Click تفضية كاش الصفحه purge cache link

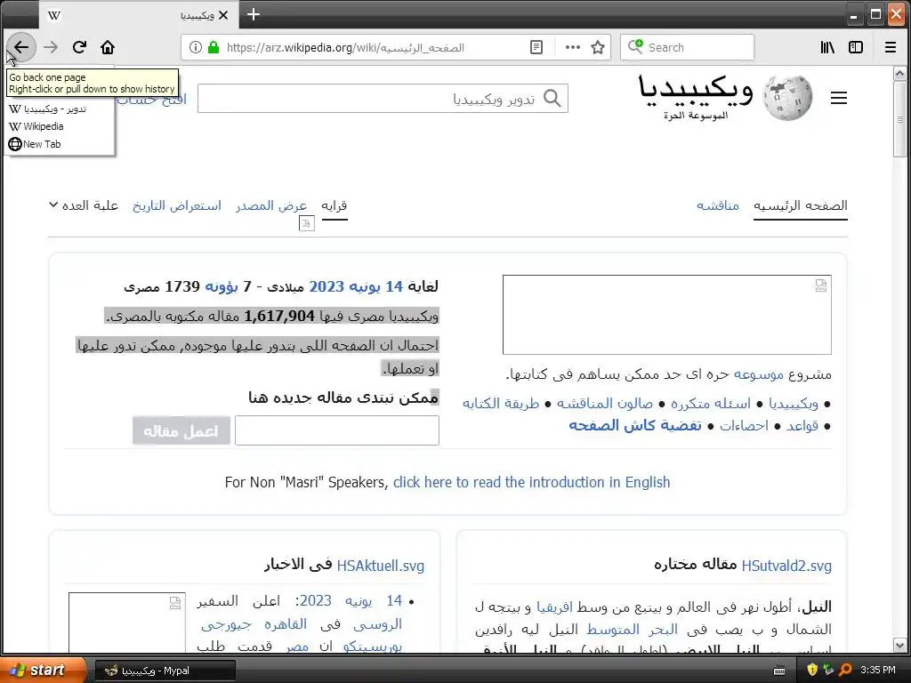(x=635, y=426)
